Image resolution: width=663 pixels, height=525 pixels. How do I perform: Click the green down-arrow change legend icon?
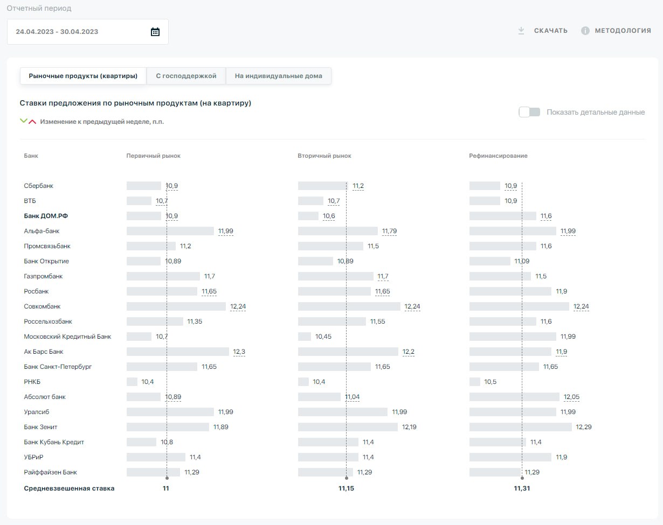[23, 121]
